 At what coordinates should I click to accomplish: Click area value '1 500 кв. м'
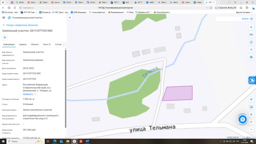28,99
